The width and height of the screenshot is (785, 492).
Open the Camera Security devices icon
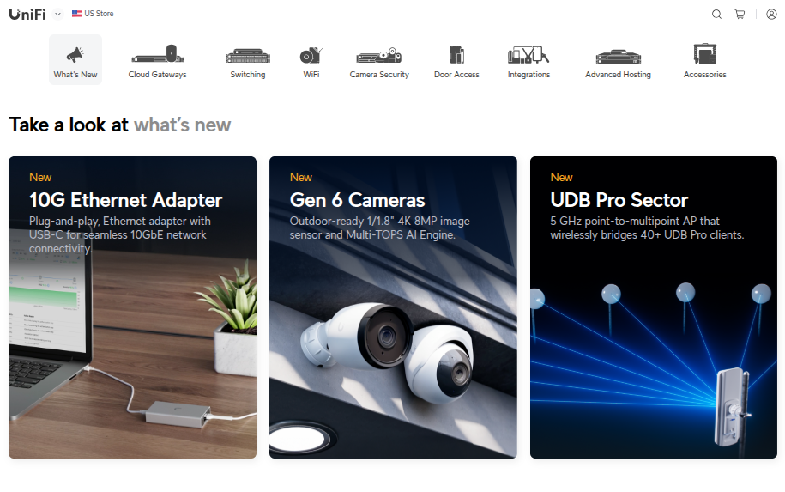[379, 55]
